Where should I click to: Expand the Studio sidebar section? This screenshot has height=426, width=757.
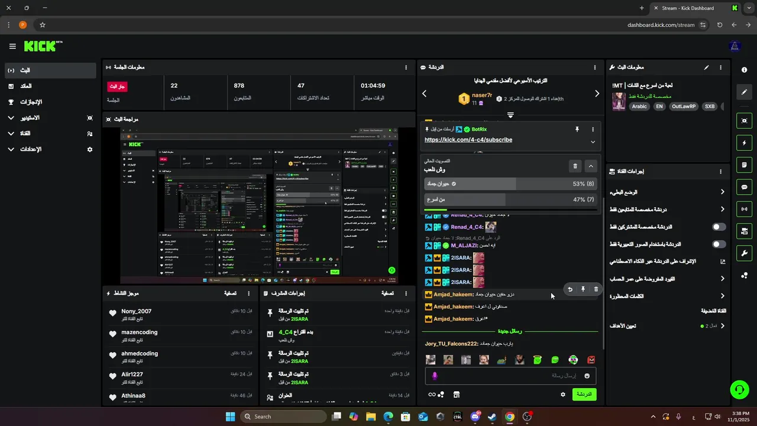11,118
